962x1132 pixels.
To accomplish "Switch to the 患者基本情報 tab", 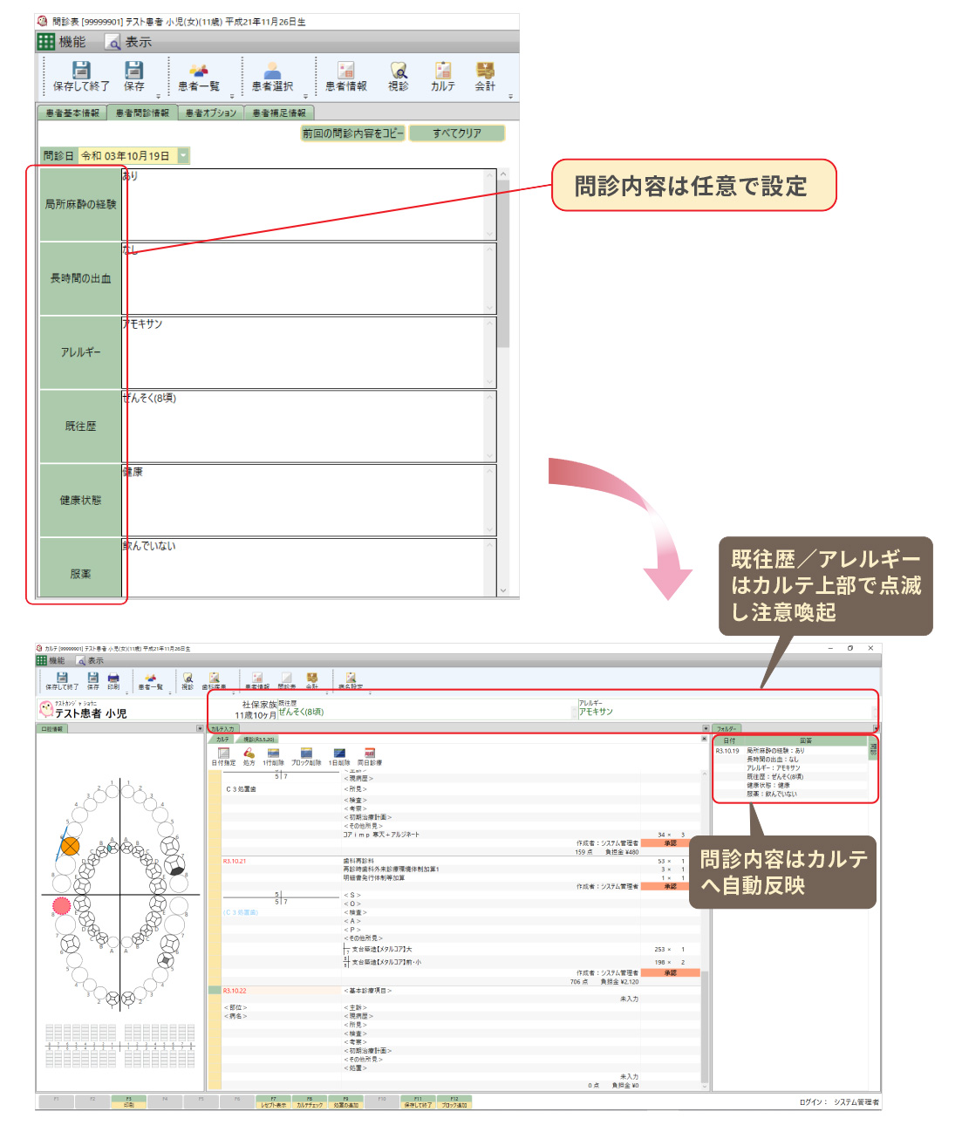I will click(72, 113).
